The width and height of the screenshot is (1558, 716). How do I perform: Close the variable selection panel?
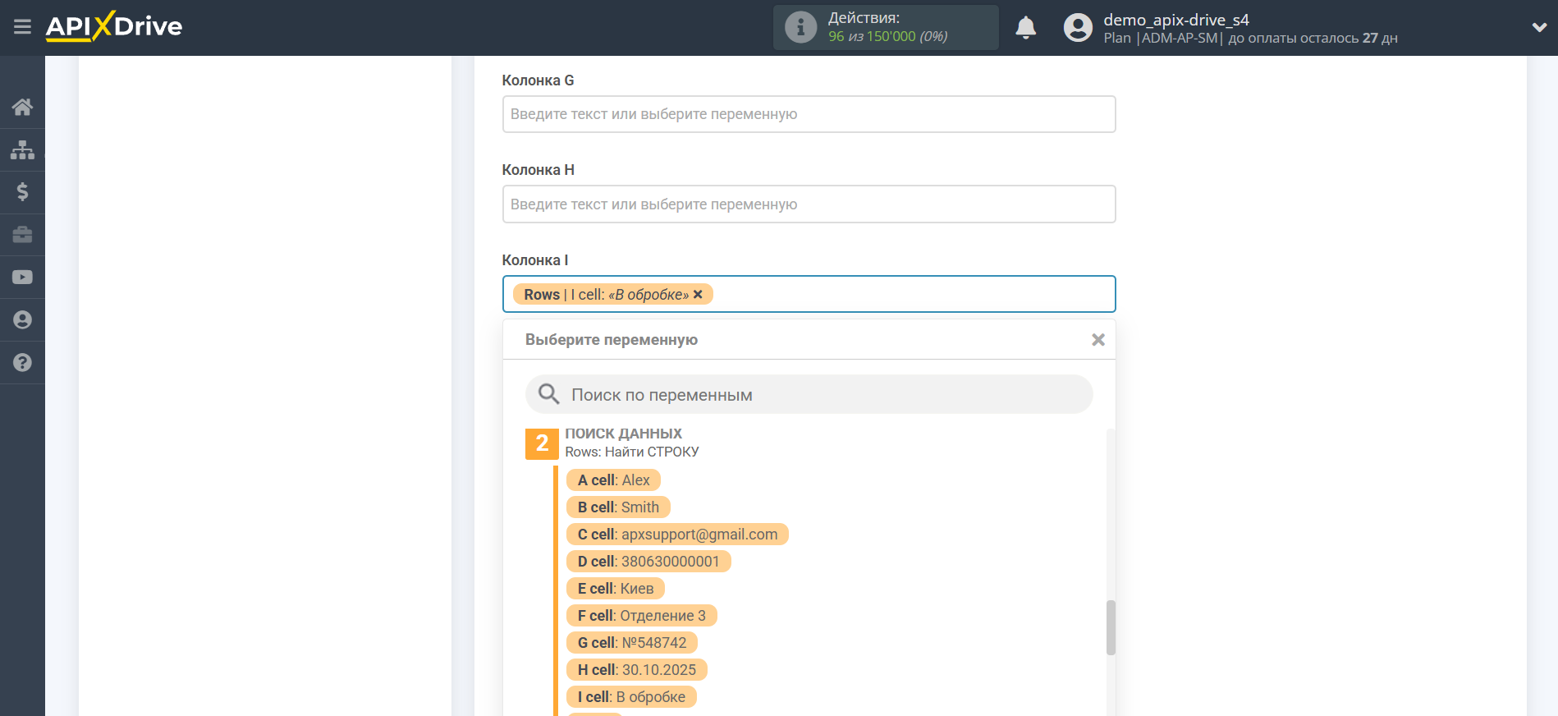[1097, 340]
